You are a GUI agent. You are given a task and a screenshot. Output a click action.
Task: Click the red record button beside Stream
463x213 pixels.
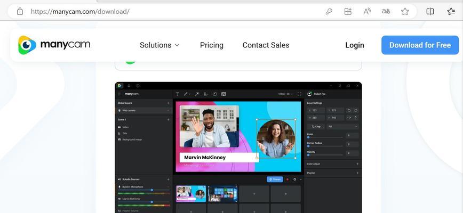pos(288,179)
